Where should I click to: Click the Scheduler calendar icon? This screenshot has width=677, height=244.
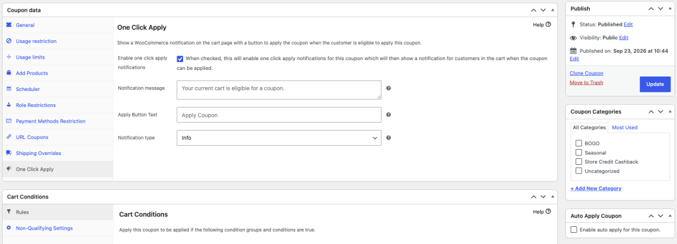[x=9, y=88]
